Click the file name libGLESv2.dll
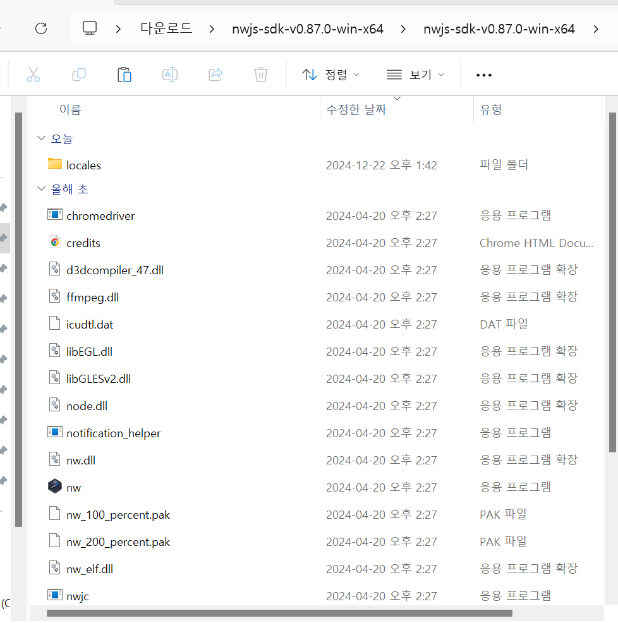The height and width of the screenshot is (623, 618). coord(98,378)
